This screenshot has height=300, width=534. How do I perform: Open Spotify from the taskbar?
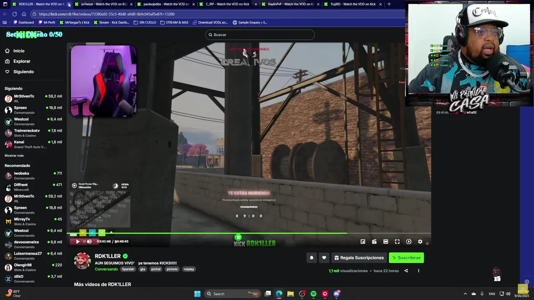313,294
